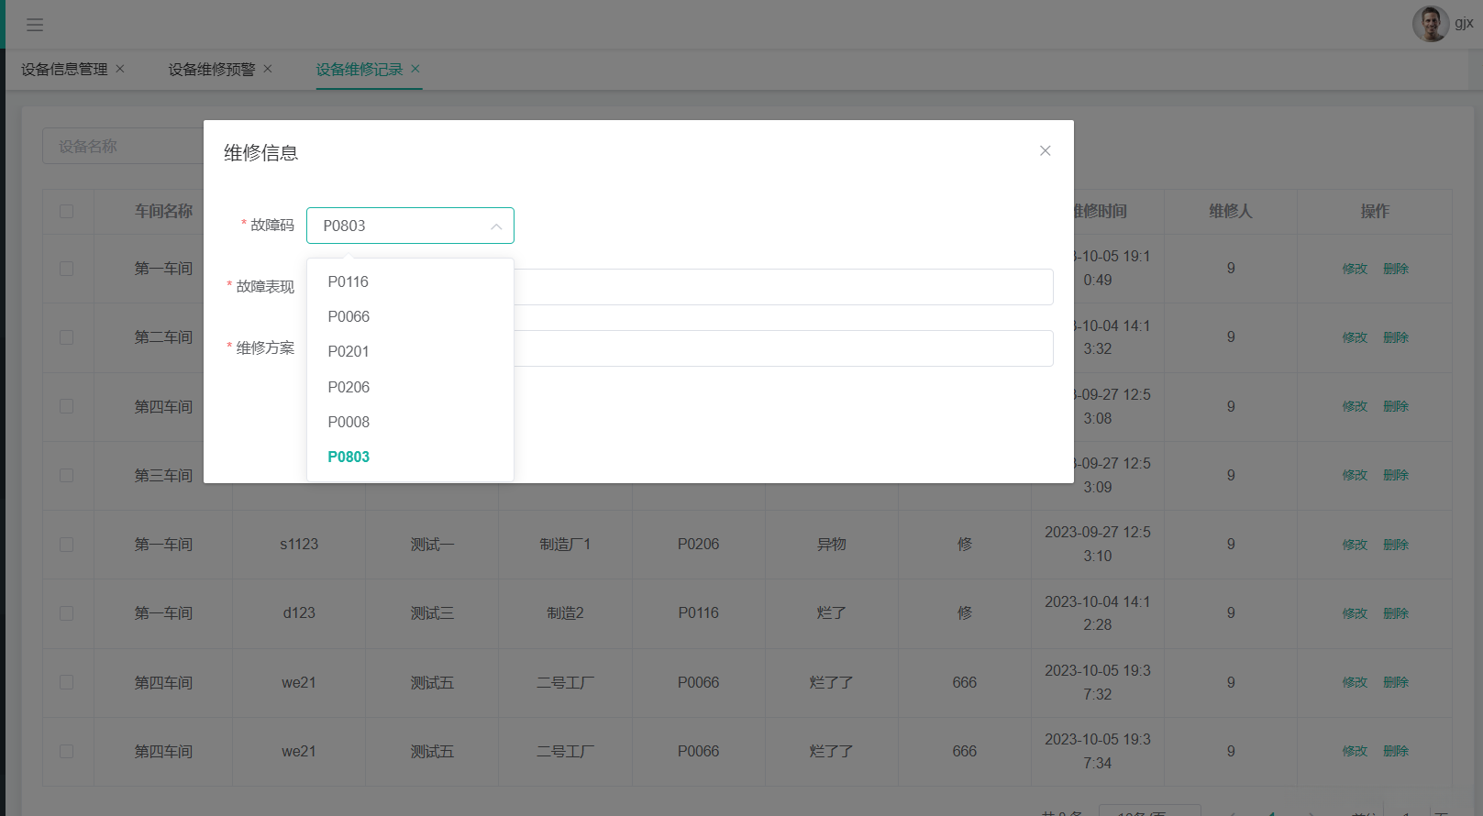This screenshot has width=1483, height=816.
Task: Click 删除 in the 第二车间 row
Action: pos(1396,337)
